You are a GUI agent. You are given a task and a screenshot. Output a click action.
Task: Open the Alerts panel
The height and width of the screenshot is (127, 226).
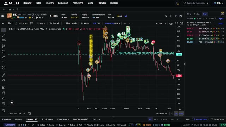(85, 23)
